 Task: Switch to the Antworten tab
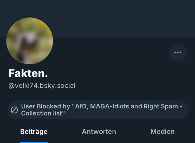(x=99, y=132)
